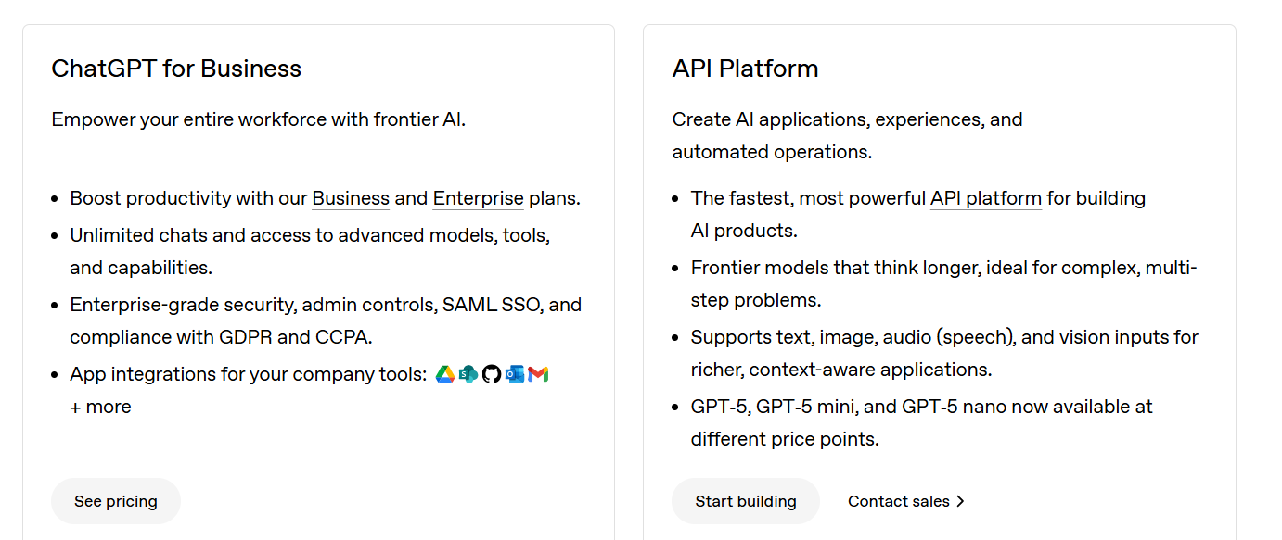Click the Google Drive integration icon
1282x540 pixels.
(x=444, y=373)
